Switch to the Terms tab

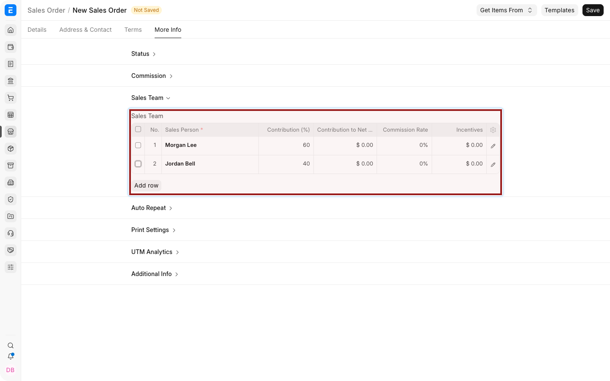click(133, 30)
